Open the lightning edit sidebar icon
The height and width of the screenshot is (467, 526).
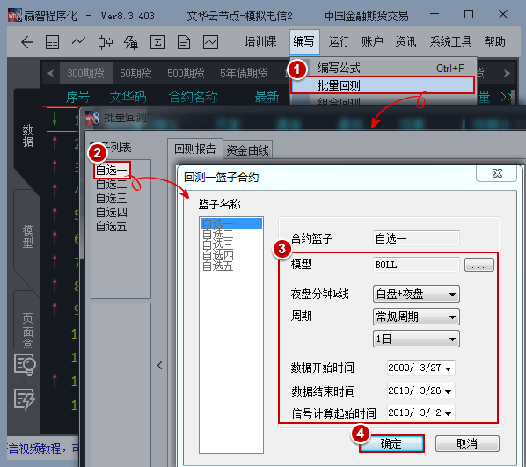25,398
